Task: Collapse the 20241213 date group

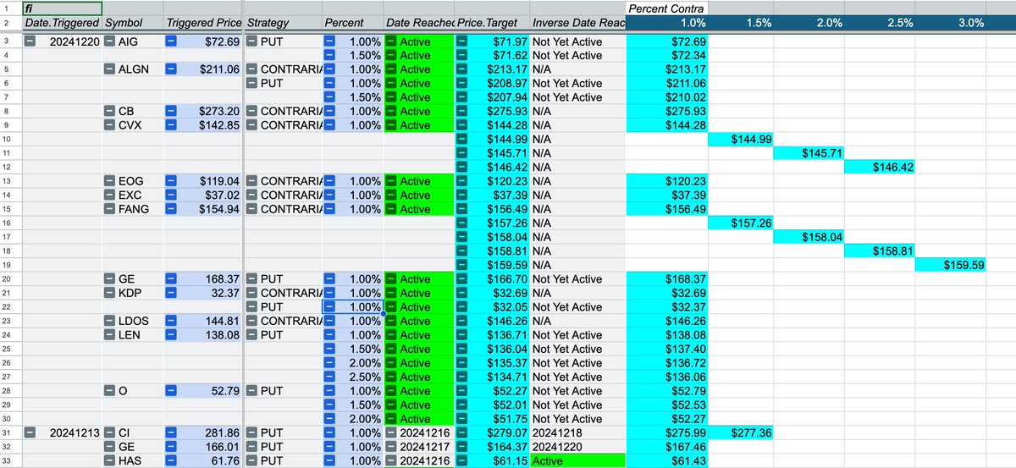Action: [30, 432]
